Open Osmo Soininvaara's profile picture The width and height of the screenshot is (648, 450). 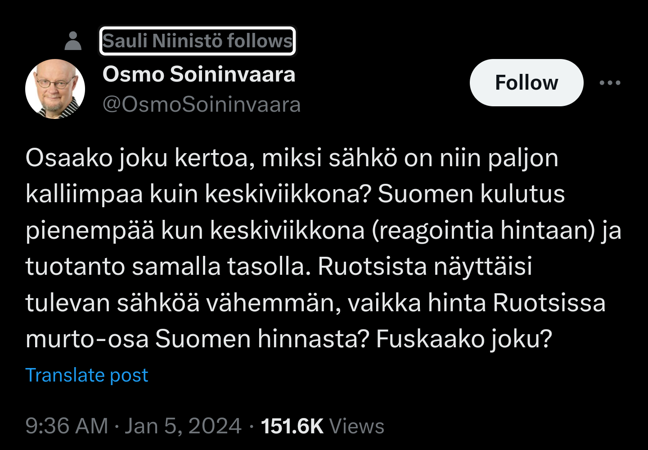coord(55,89)
